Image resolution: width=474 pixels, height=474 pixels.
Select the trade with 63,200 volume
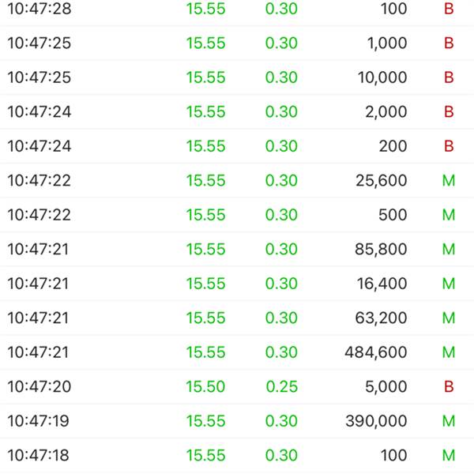tap(382, 318)
